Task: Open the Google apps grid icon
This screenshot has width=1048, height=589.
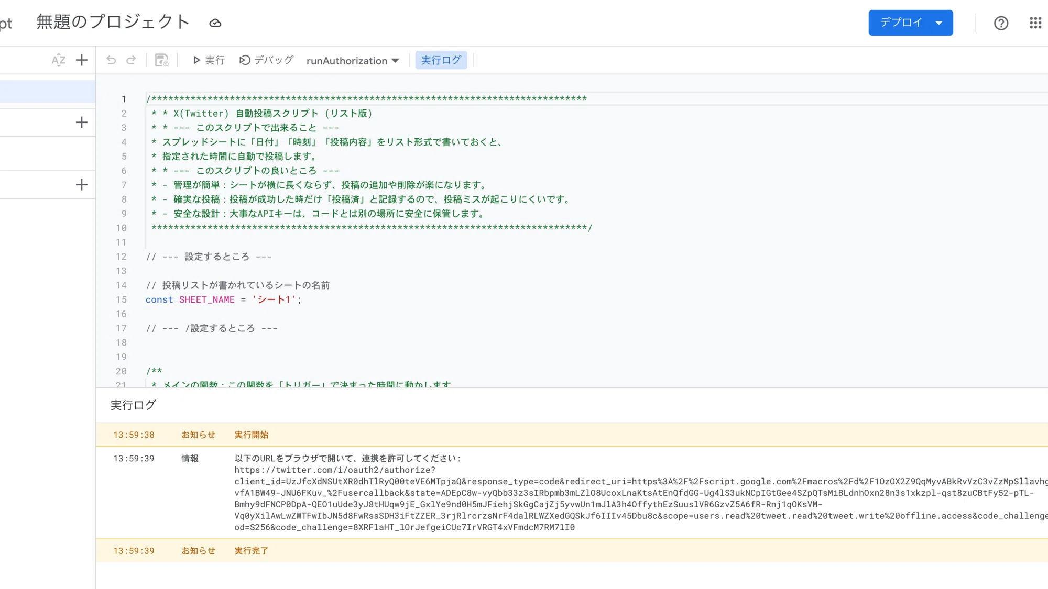Action: coord(1035,23)
